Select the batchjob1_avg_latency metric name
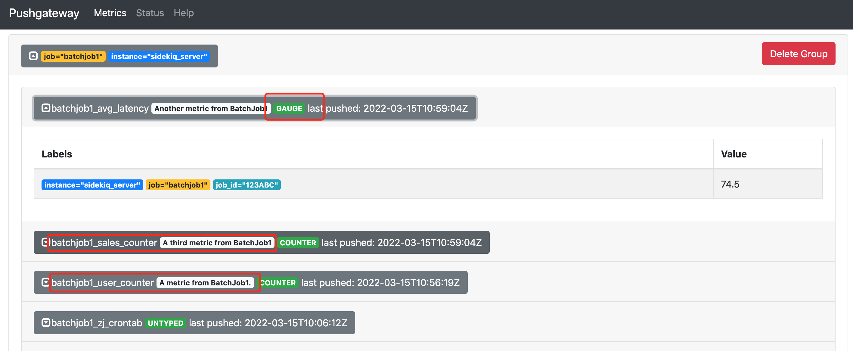Viewport: 853px width, 351px height. click(100, 108)
